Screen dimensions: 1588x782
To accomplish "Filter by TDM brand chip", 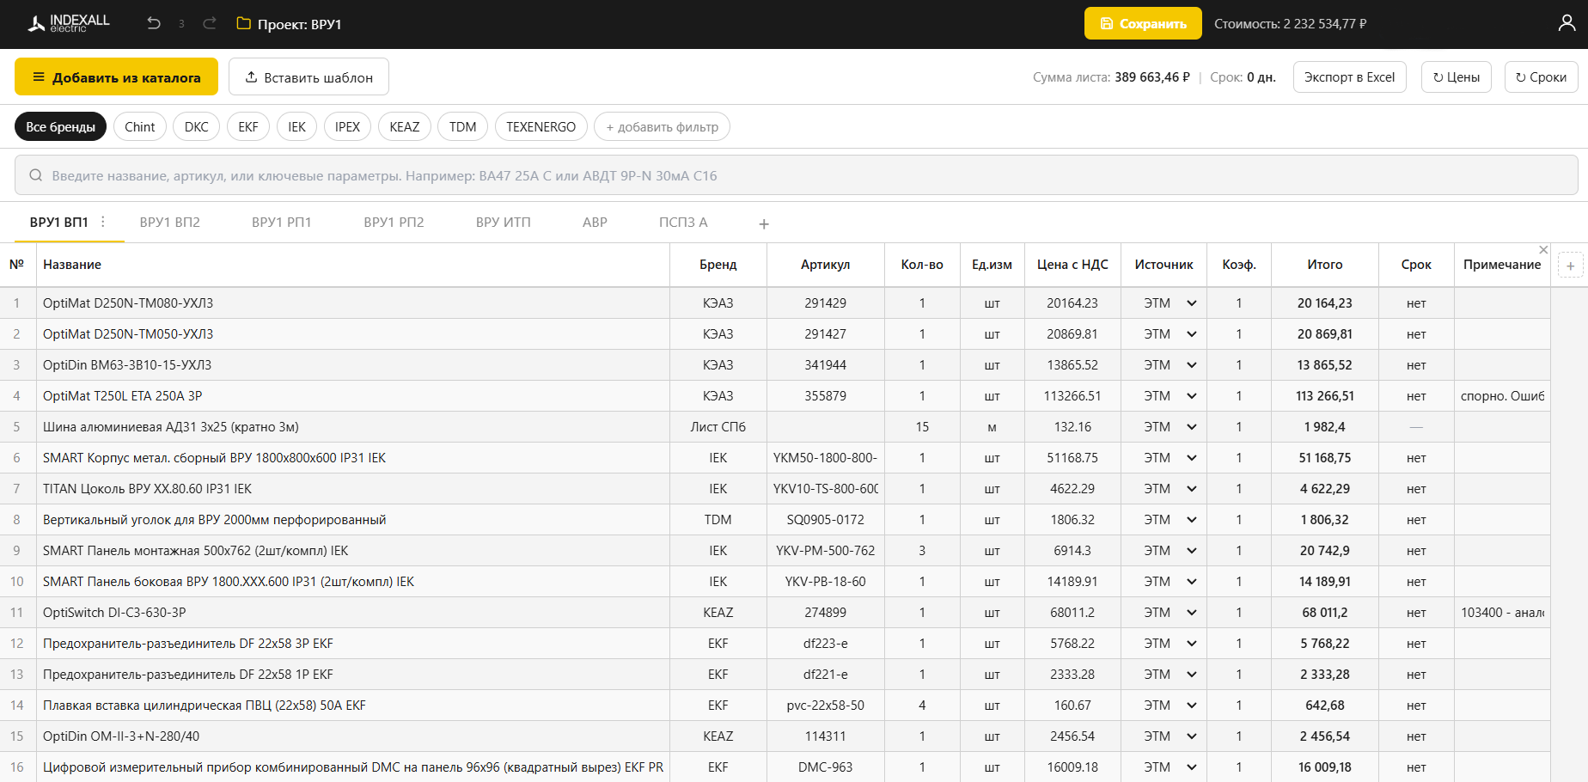I will (462, 127).
